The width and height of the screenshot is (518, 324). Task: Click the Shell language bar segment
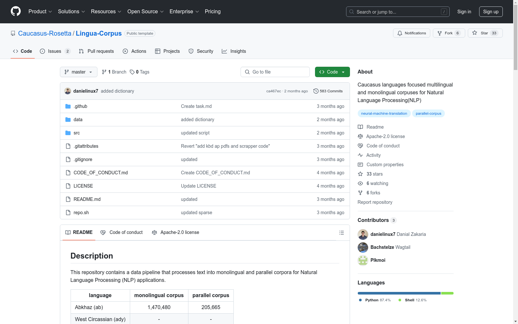[x=447, y=293]
